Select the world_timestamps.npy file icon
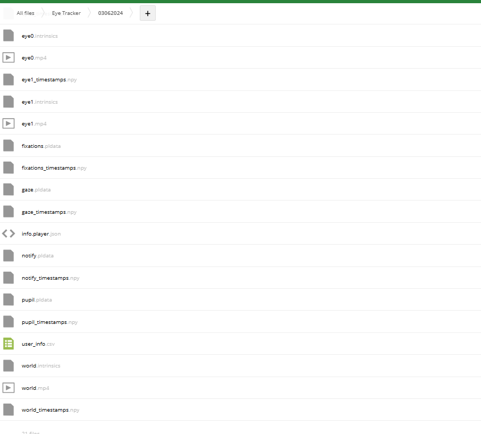The height and width of the screenshot is (434, 481). click(9, 410)
